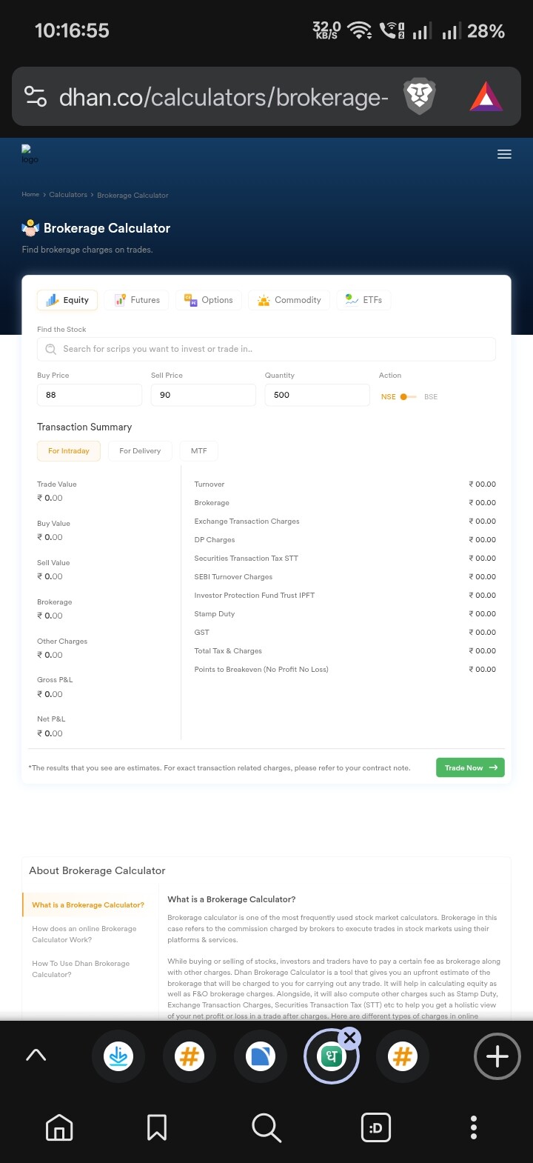Go to Calculators breadcrumb
Viewport: 533px width, 1163px height.
68,195
